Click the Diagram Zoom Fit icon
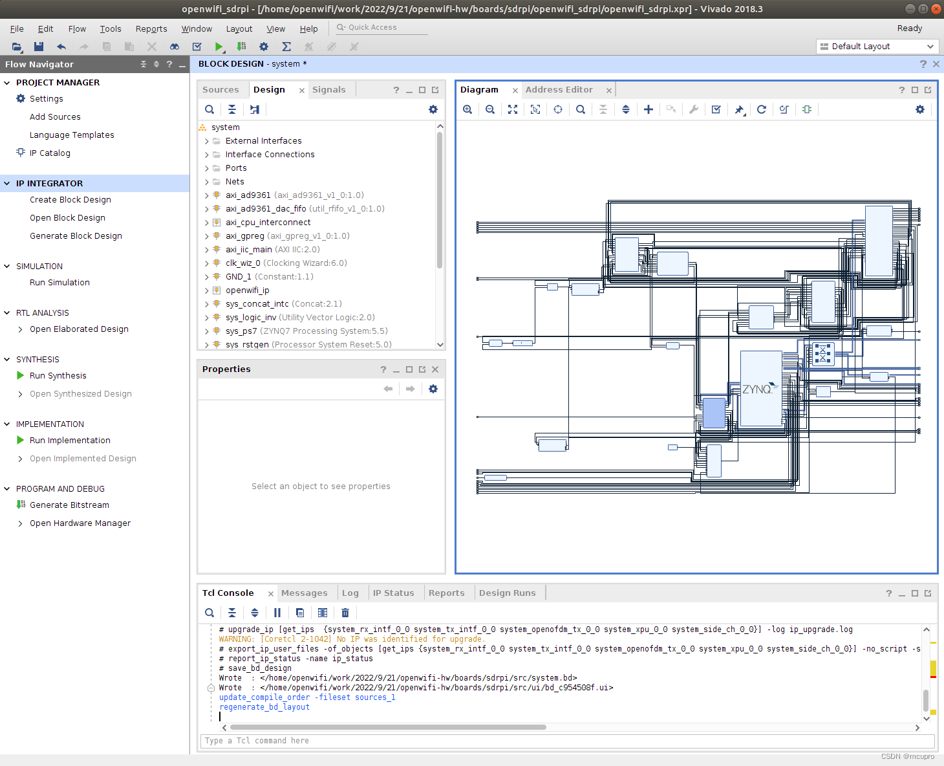Viewport: 944px width, 766px height. pos(513,109)
